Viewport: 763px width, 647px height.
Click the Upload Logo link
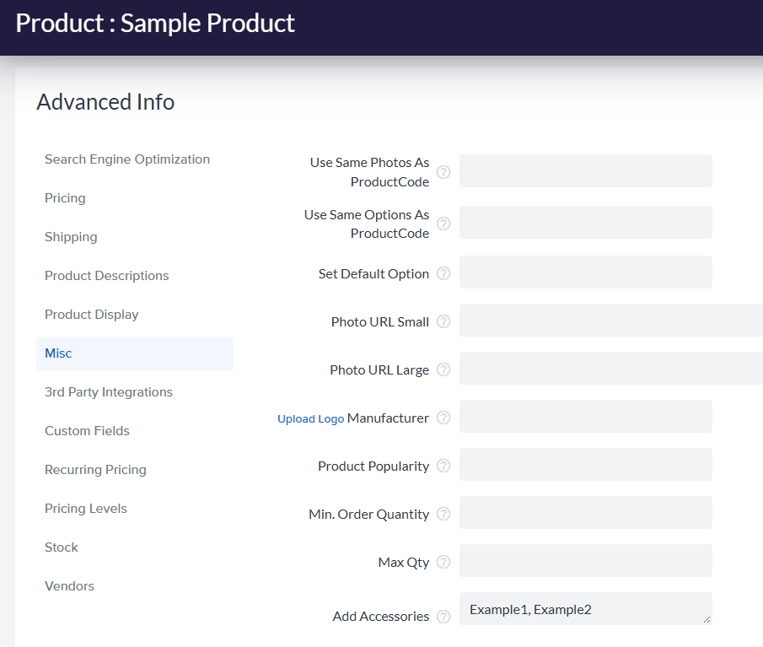pyautogui.click(x=311, y=418)
